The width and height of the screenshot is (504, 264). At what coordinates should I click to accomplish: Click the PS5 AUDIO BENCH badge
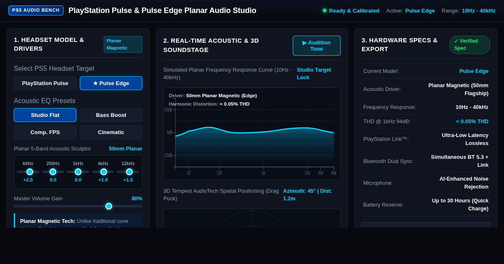(36, 10)
